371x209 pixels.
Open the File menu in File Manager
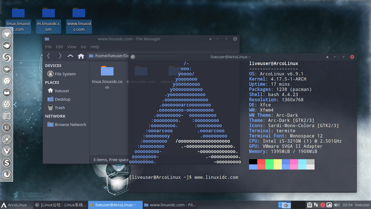click(x=48, y=47)
